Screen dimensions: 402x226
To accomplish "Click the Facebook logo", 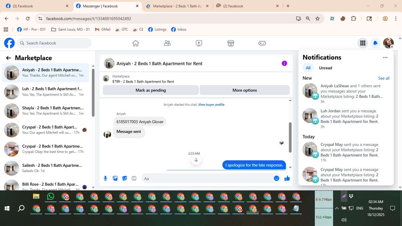I will (x=9, y=43).
